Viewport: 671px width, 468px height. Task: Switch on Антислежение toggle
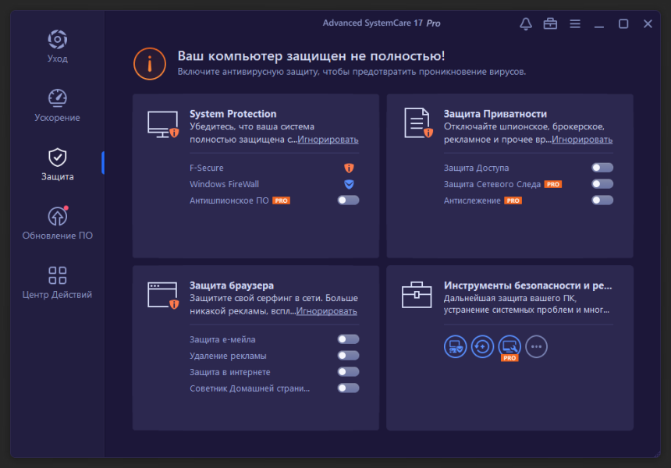pyautogui.click(x=602, y=200)
